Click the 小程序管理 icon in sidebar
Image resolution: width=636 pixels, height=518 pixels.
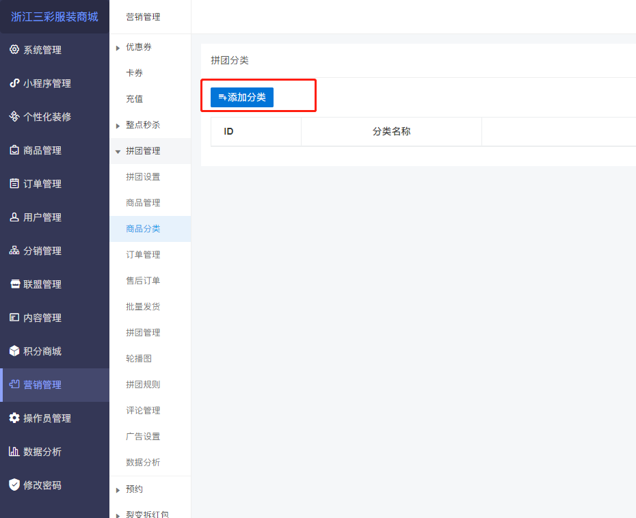pos(14,83)
